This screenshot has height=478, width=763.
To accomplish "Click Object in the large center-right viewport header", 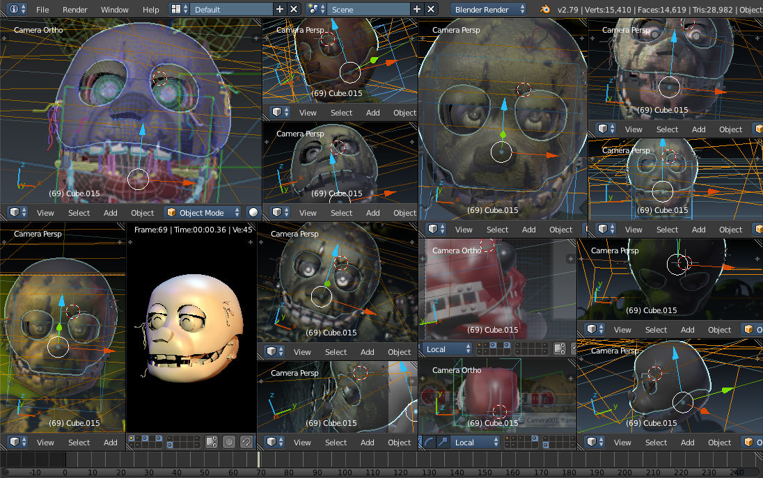I will [560, 230].
